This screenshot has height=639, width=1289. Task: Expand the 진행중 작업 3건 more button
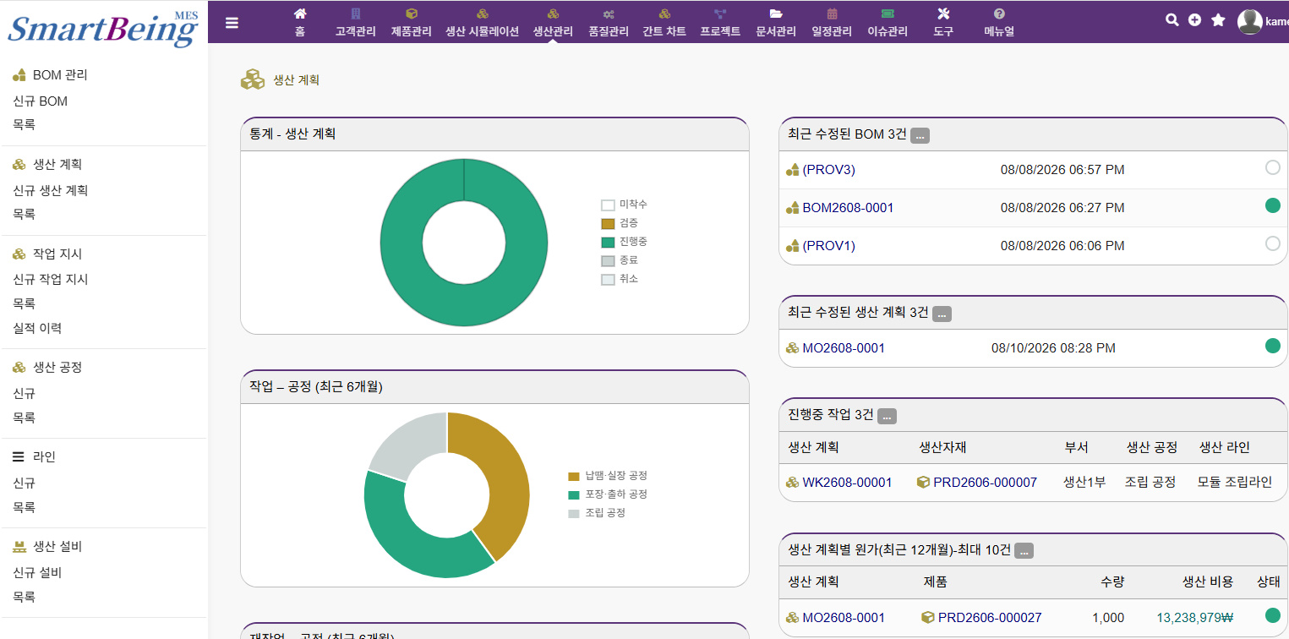[887, 416]
